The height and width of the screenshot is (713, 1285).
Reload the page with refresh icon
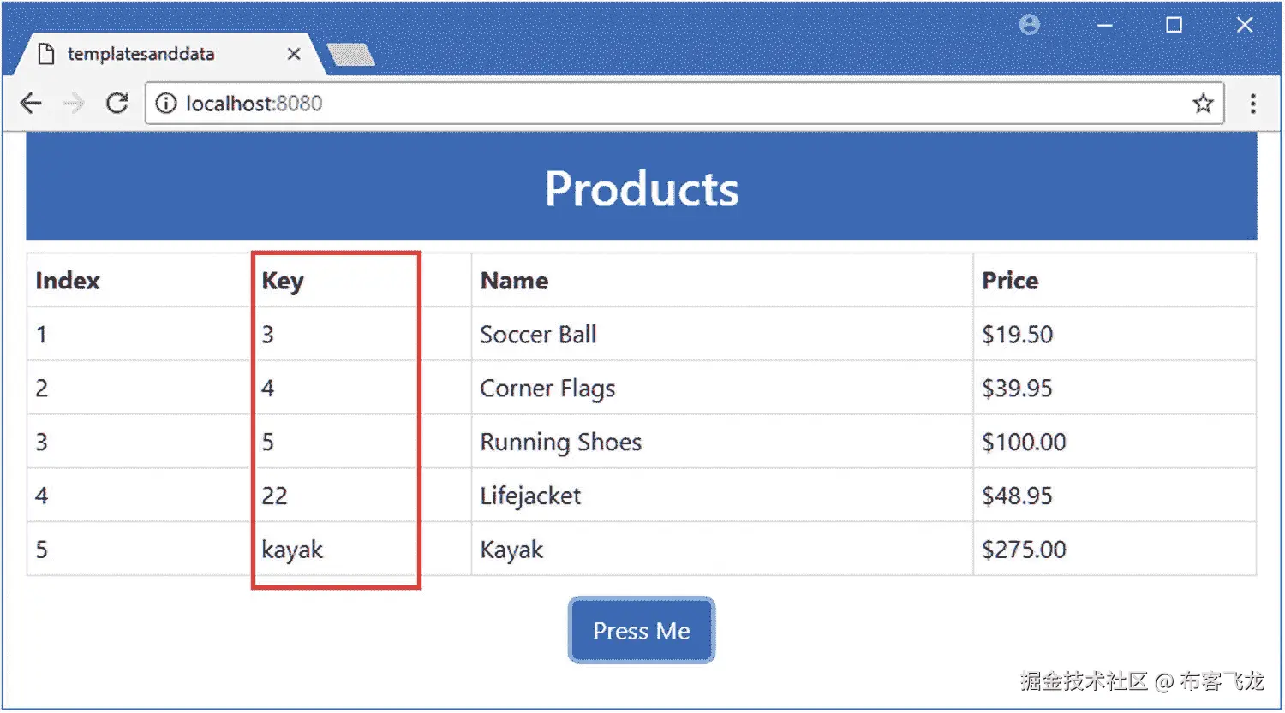point(117,104)
